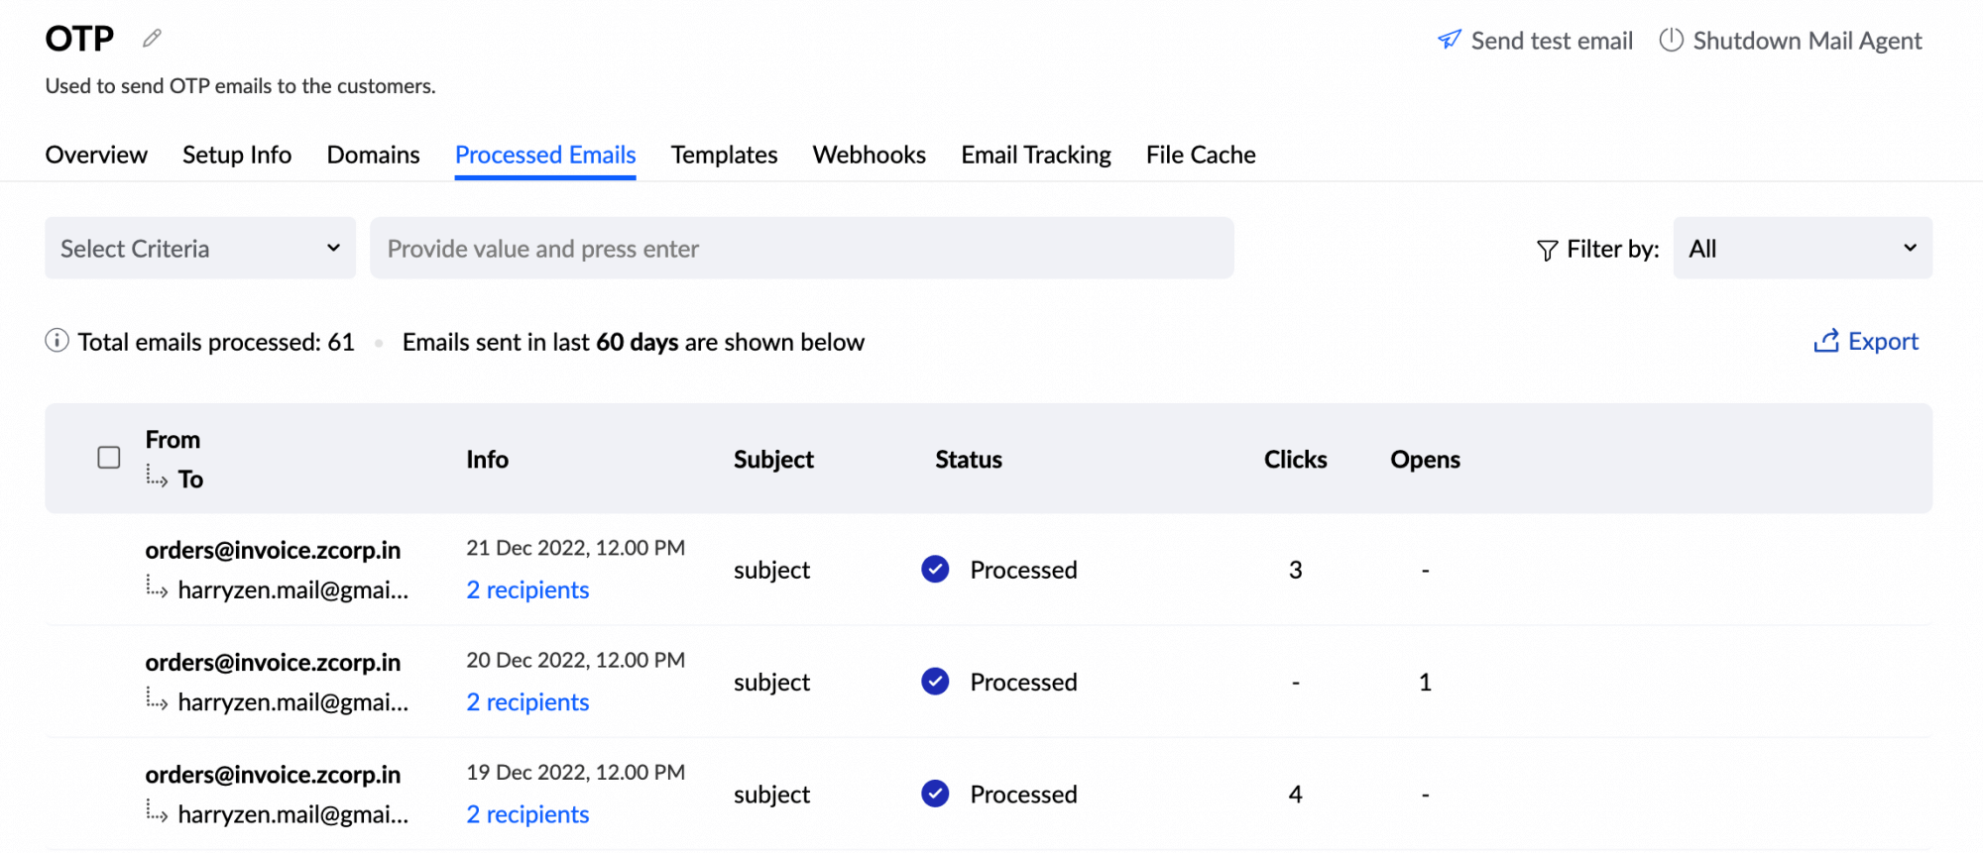This screenshot has height=853, width=1983.
Task: Click into the search value input field
Action: click(x=801, y=248)
